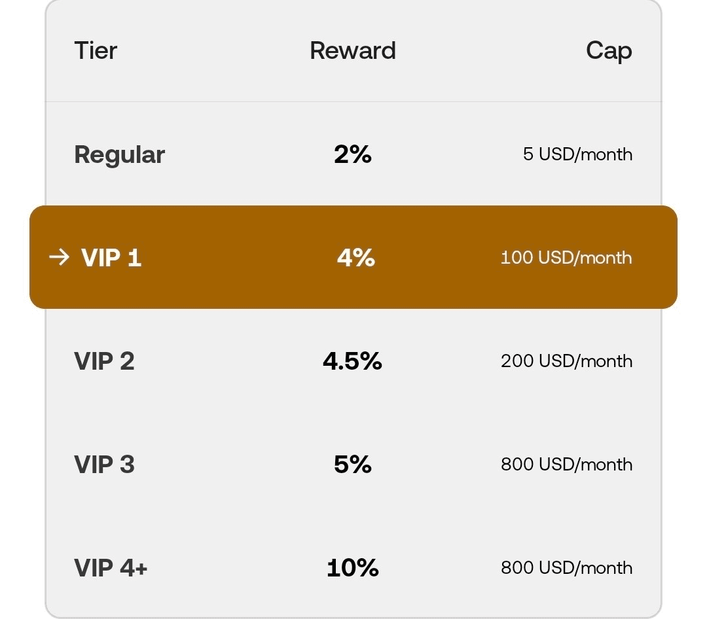Click the 800 USD/month cap for VIP 3
The width and height of the screenshot is (707, 619).
pyautogui.click(x=566, y=465)
